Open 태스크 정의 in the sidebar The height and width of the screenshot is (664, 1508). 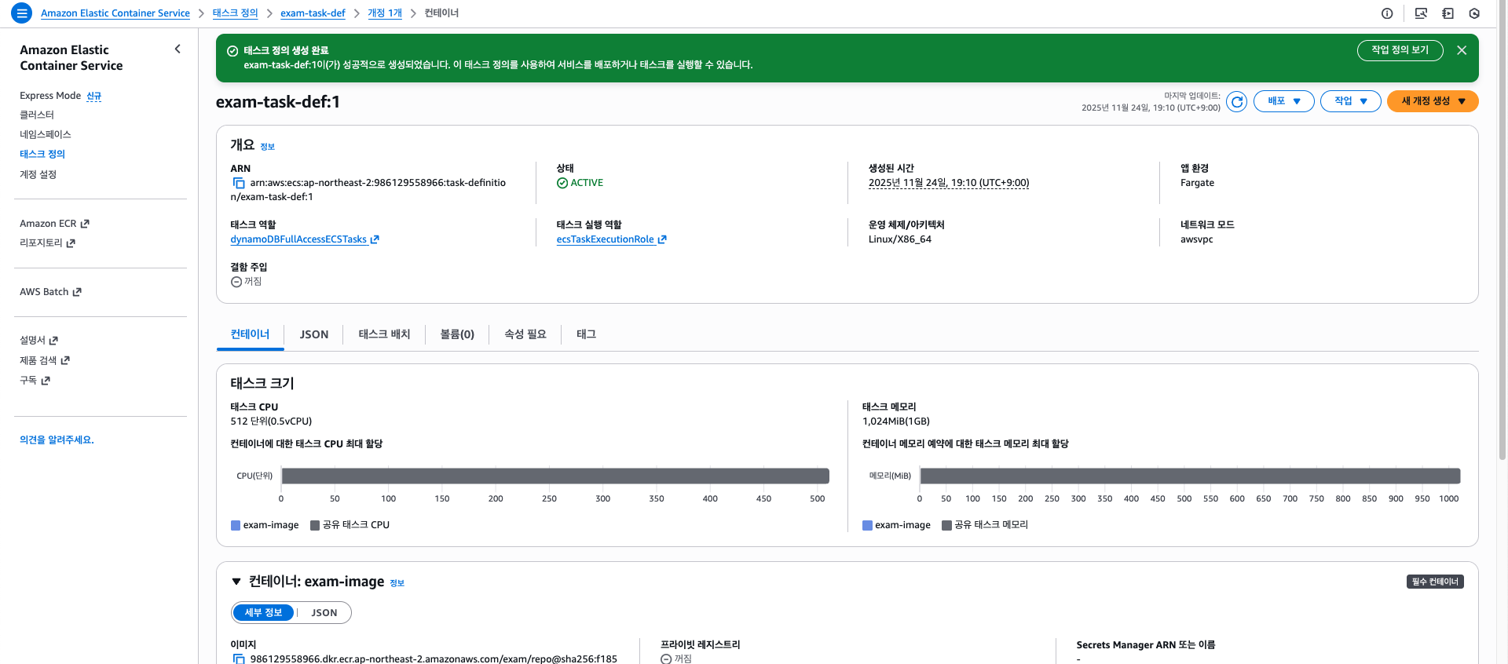[42, 154]
